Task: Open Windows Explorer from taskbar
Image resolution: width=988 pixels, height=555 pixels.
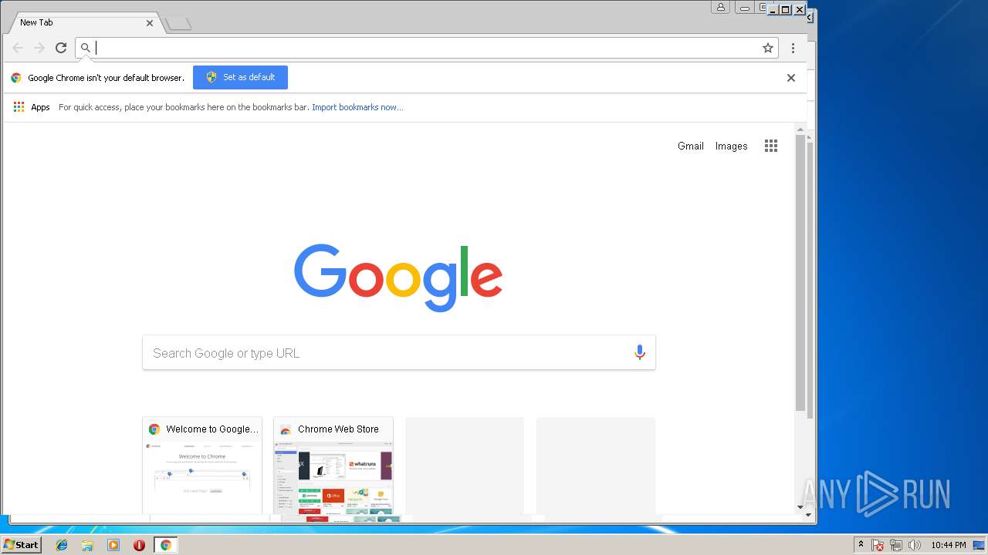Action: pyautogui.click(x=87, y=545)
